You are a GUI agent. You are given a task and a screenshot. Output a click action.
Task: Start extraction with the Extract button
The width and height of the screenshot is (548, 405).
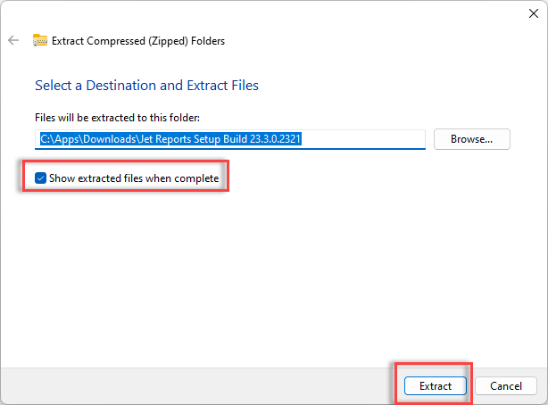(x=436, y=385)
